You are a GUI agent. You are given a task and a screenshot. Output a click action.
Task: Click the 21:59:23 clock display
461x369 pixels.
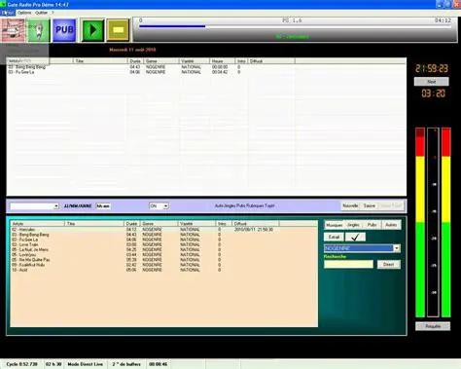(x=432, y=68)
